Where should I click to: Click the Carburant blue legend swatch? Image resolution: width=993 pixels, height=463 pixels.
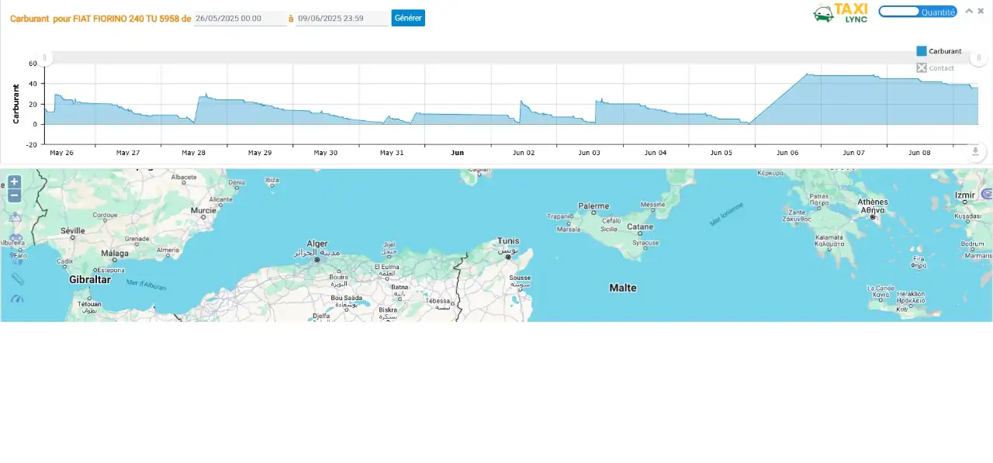(x=922, y=51)
